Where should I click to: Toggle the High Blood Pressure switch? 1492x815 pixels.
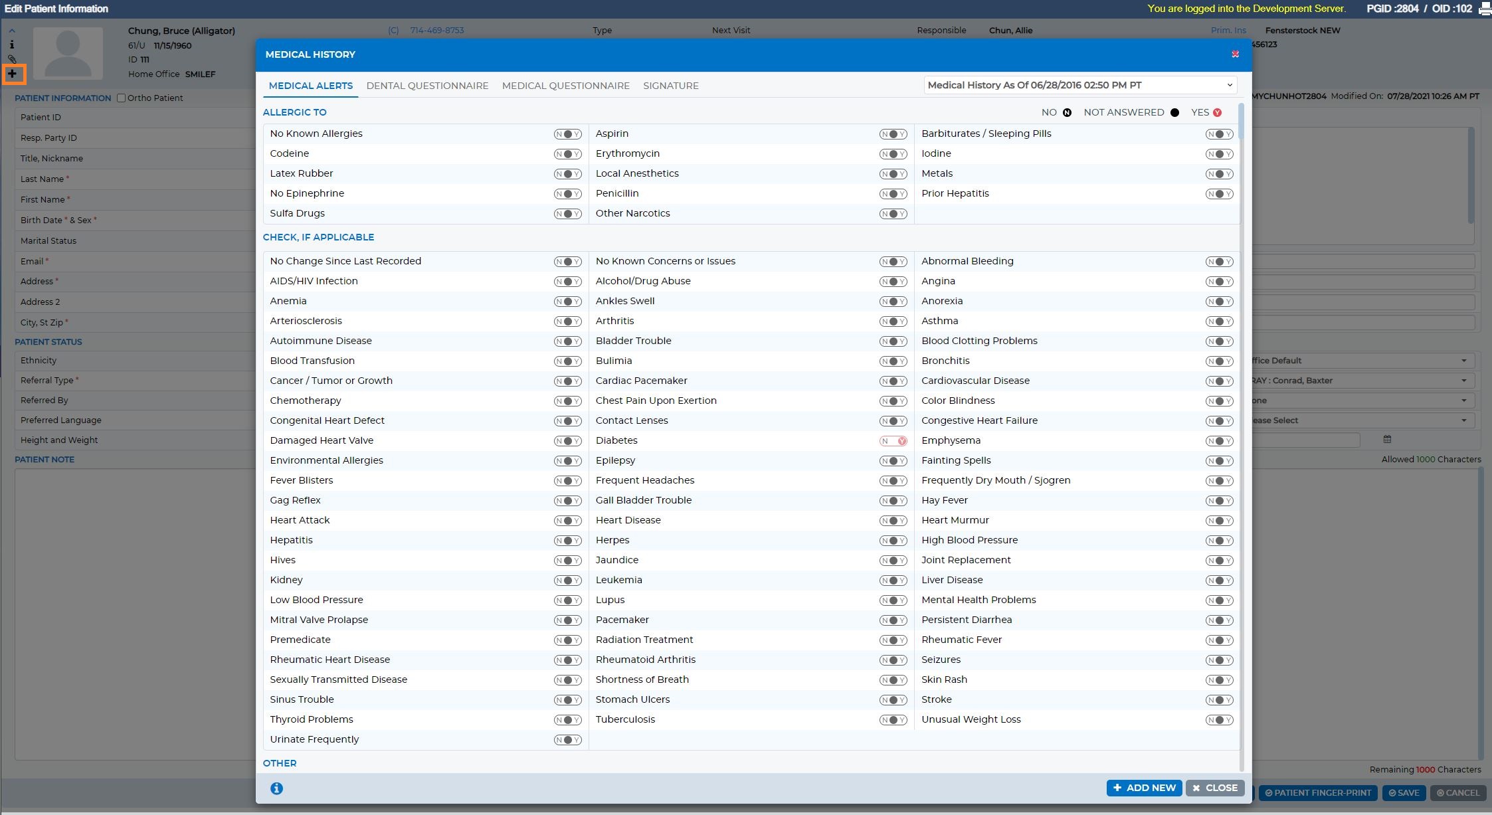pyautogui.click(x=1219, y=541)
